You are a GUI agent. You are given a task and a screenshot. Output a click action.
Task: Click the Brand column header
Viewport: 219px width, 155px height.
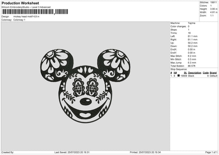(x=213, y=73)
